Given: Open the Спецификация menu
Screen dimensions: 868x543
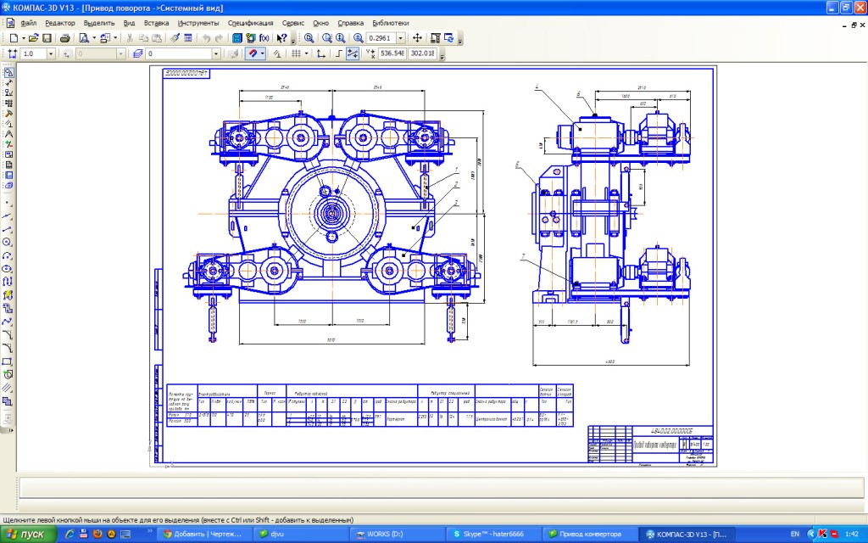Looking at the screenshot, I should coord(250,23).
